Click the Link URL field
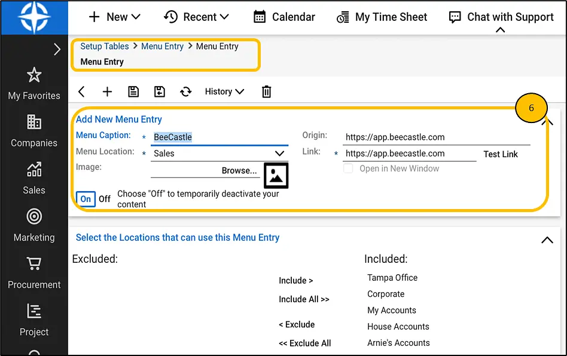The width and height of the screenshot is (567, 356). coord(409,154)
